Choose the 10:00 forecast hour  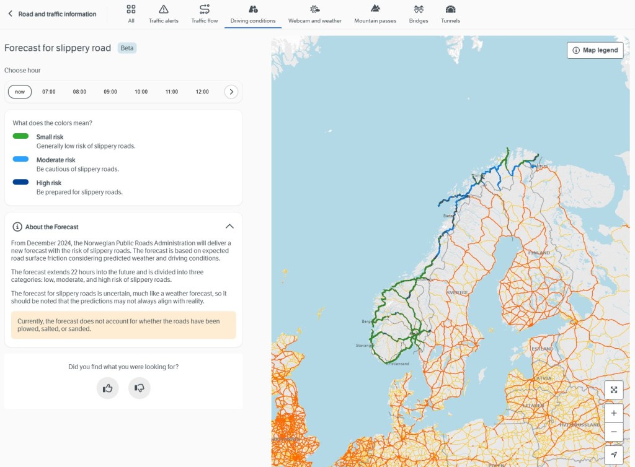[x=141, y=92]
